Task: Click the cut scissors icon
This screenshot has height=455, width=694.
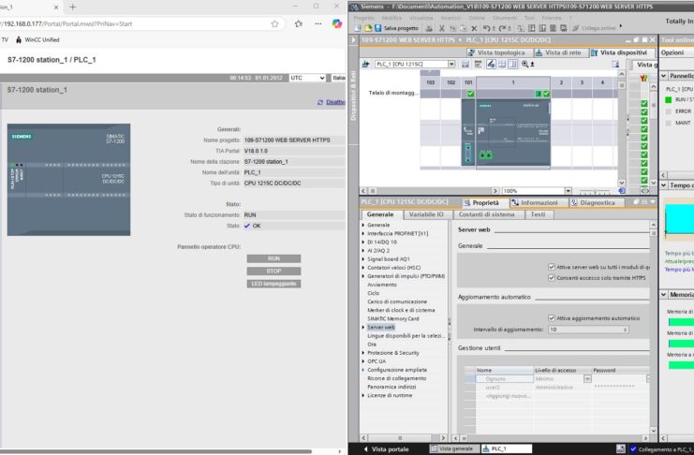Action: [x=441, y=28]
